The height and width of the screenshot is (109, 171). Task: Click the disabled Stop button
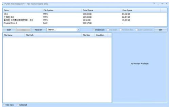pos(24,30)
